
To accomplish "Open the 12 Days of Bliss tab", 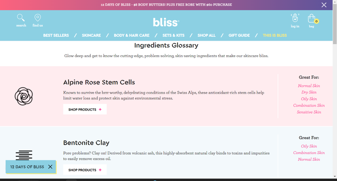I will [27, 167].
